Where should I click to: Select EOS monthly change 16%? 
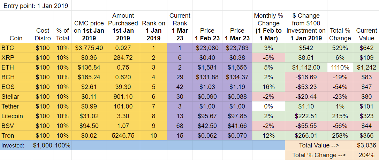(268, 87)
